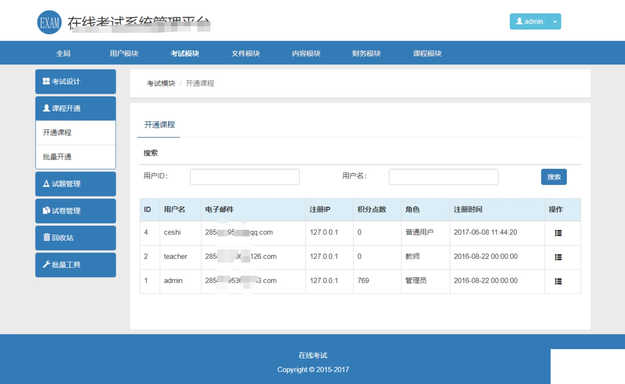Collapse the 课程开通 sidebar section

[76, 108]
